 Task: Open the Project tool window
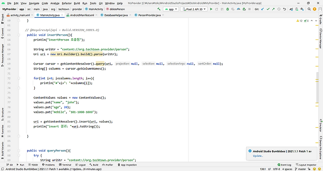(x=2, y=19)
